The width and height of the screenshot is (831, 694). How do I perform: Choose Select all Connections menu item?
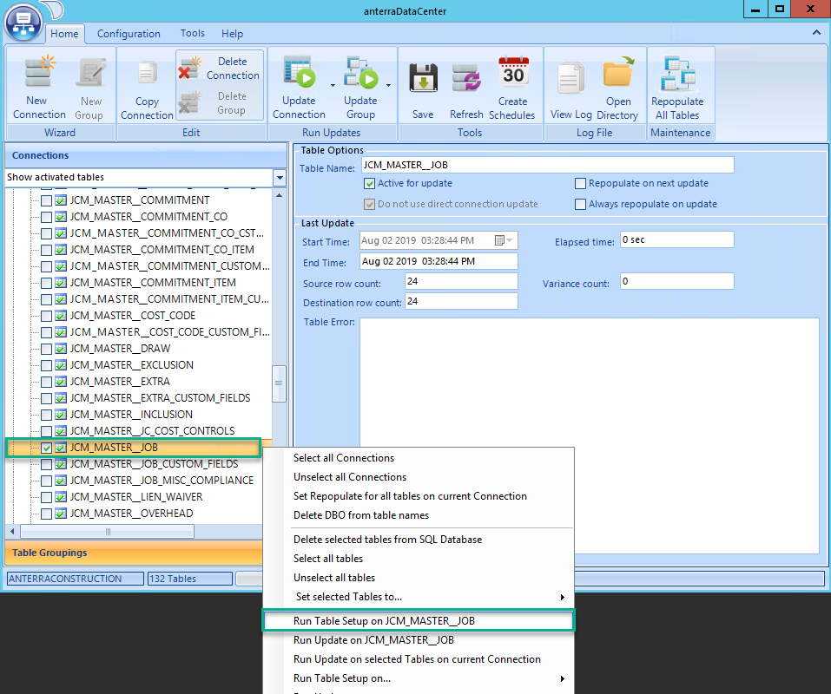point(419,458)
